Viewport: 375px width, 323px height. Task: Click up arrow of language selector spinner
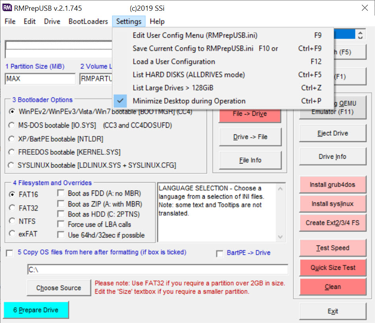click(x=360, y=32)
